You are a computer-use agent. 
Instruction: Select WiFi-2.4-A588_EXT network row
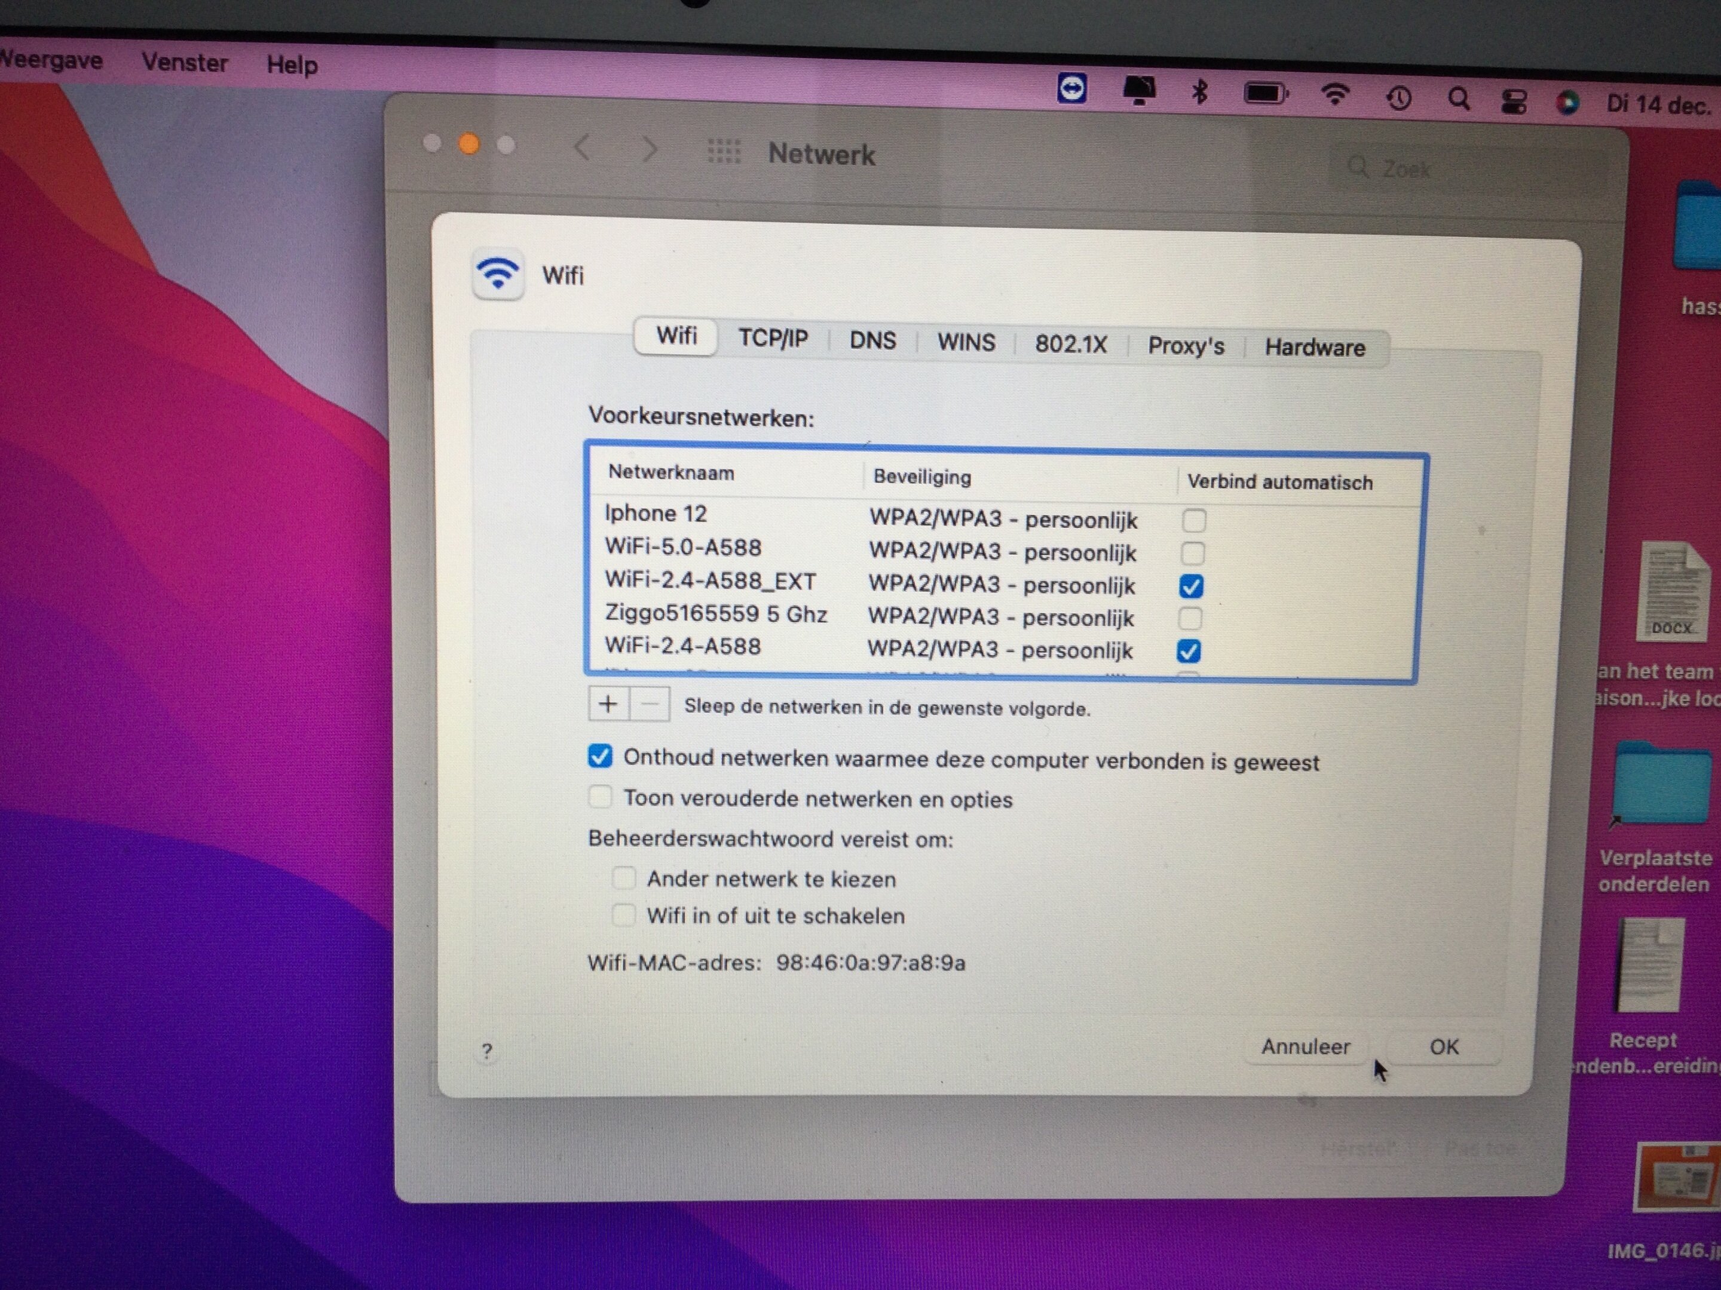1004,583
